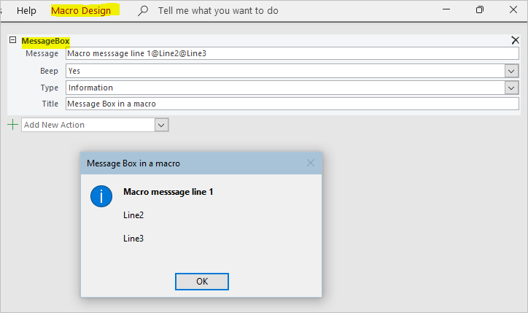Expand the Add New Action dropdown arrow

pyautogui.click(x=161, y=125)
